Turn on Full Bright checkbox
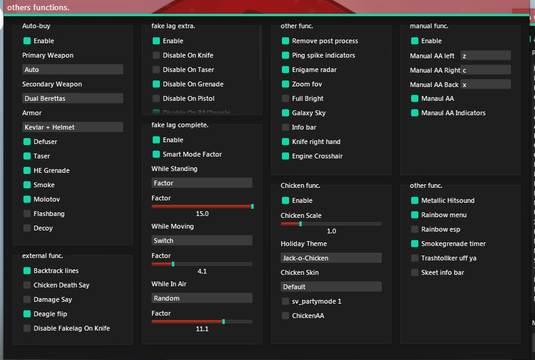The width and height of the screenshot is (535, 360). (286, 98)
